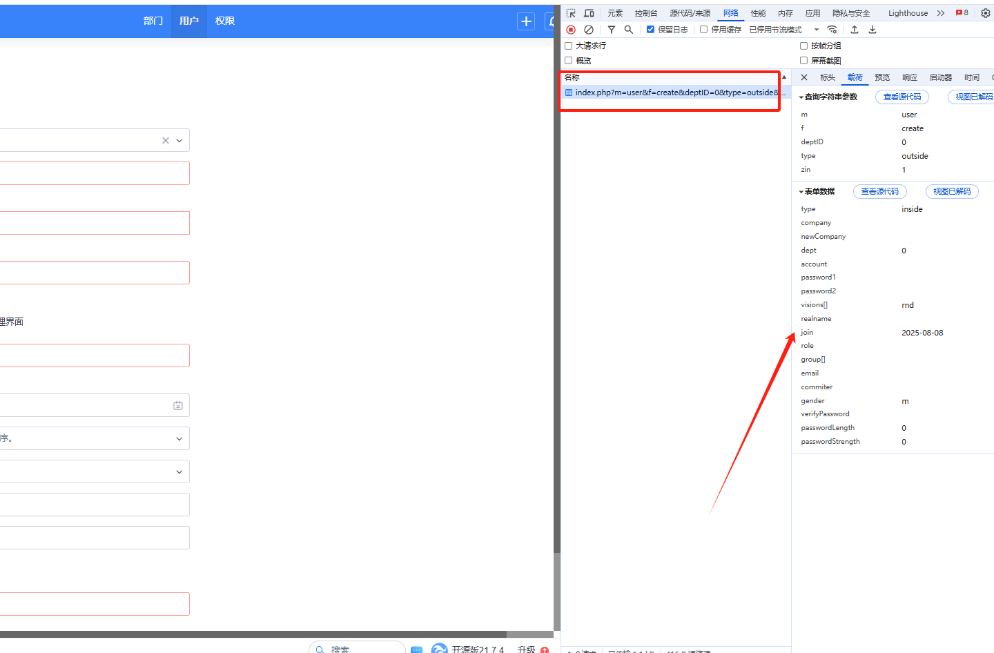
Task: Open the 隐私与安全 tab
Action: [x=851, y=13]
